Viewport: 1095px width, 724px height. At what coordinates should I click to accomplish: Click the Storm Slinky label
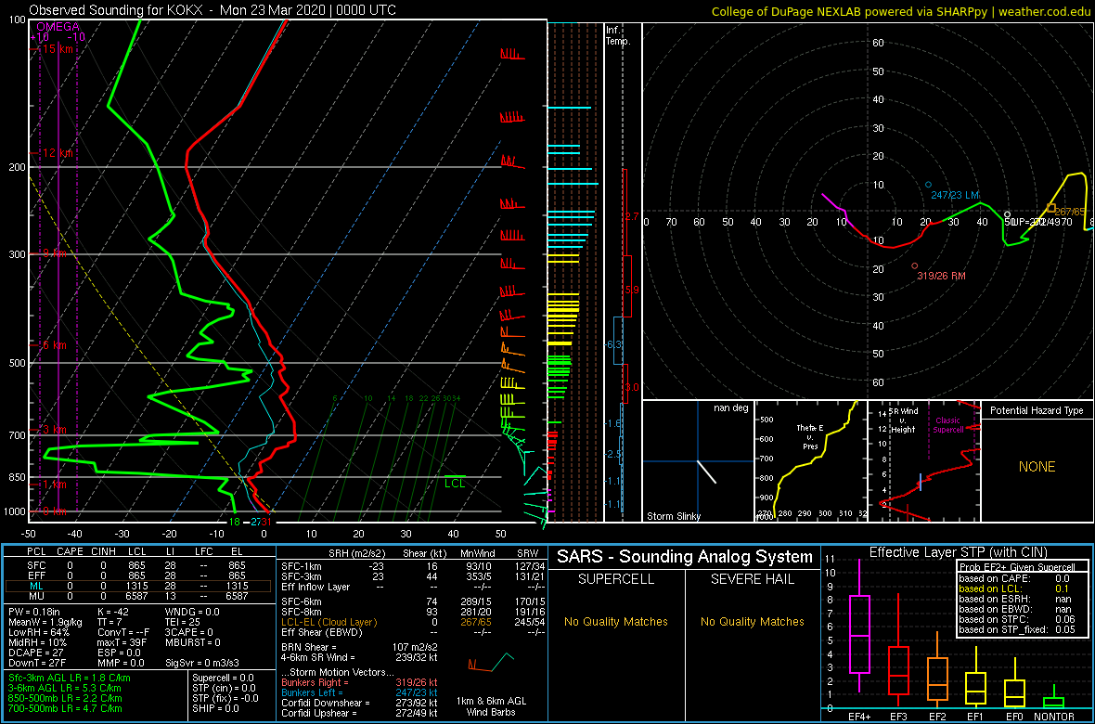click(673, 516)
